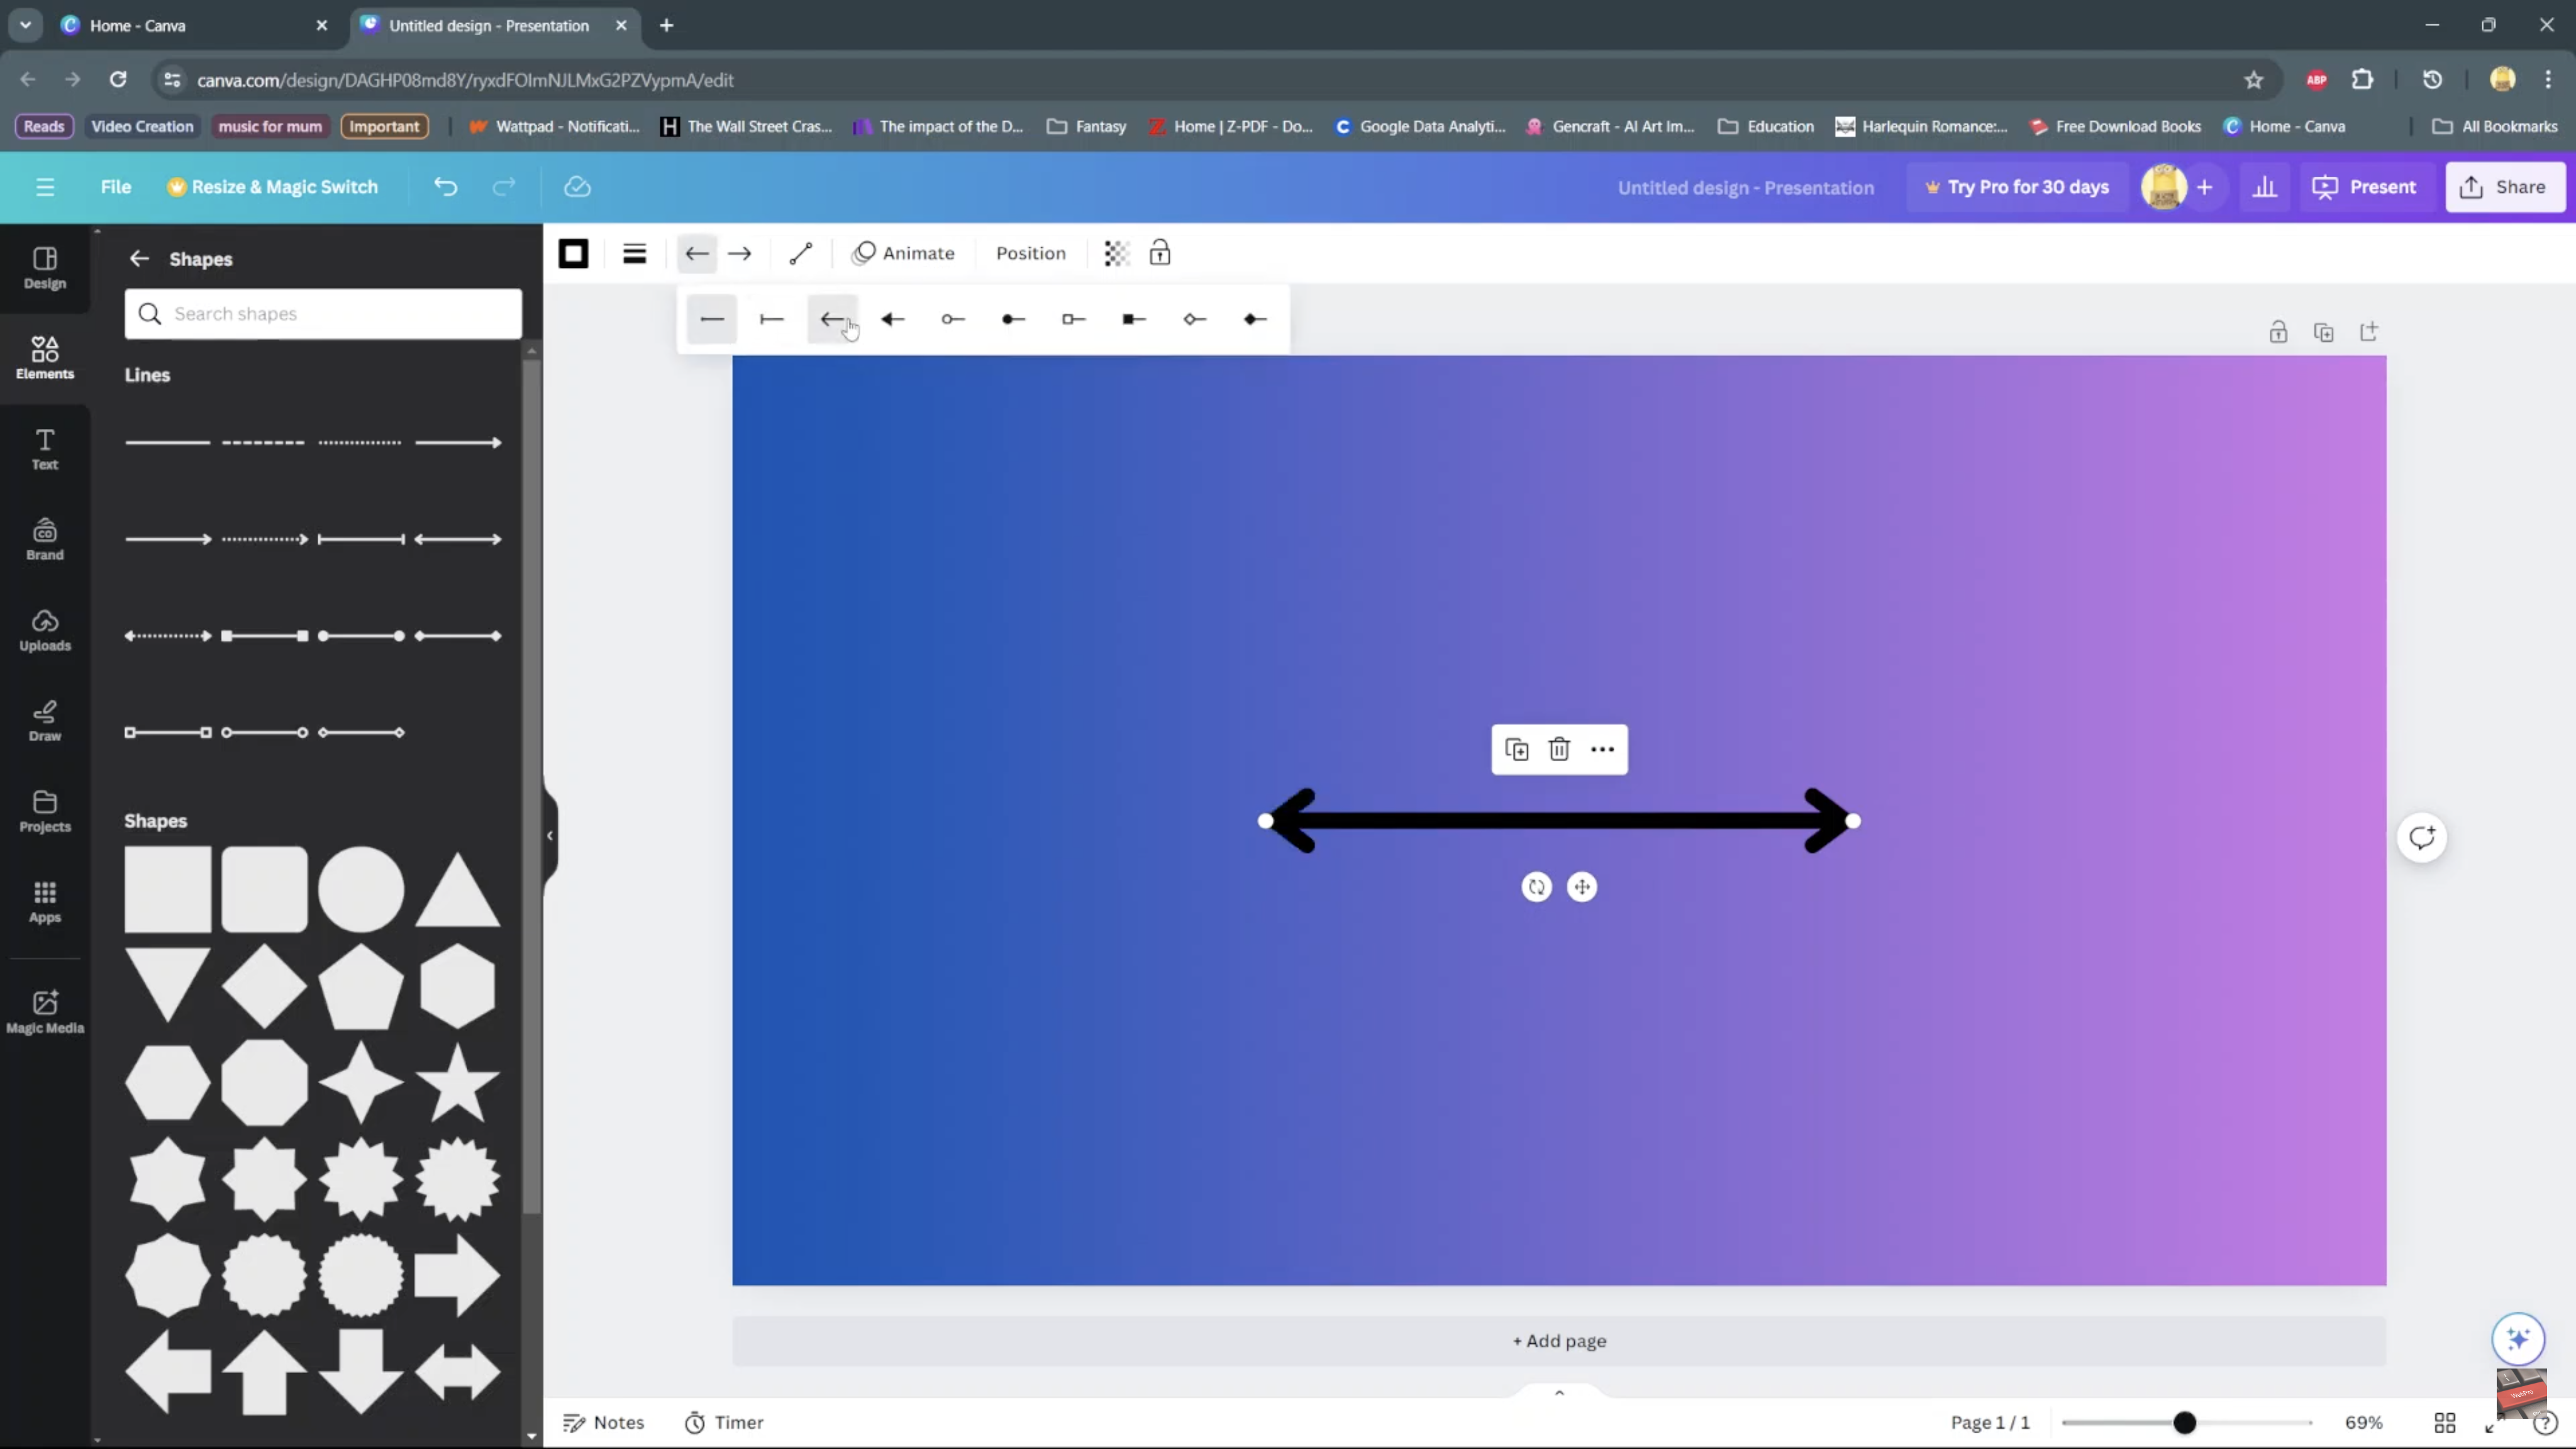Click the Share button
The height and width of the screenshot is (1449, 2576).
(x=2505, y=187)
